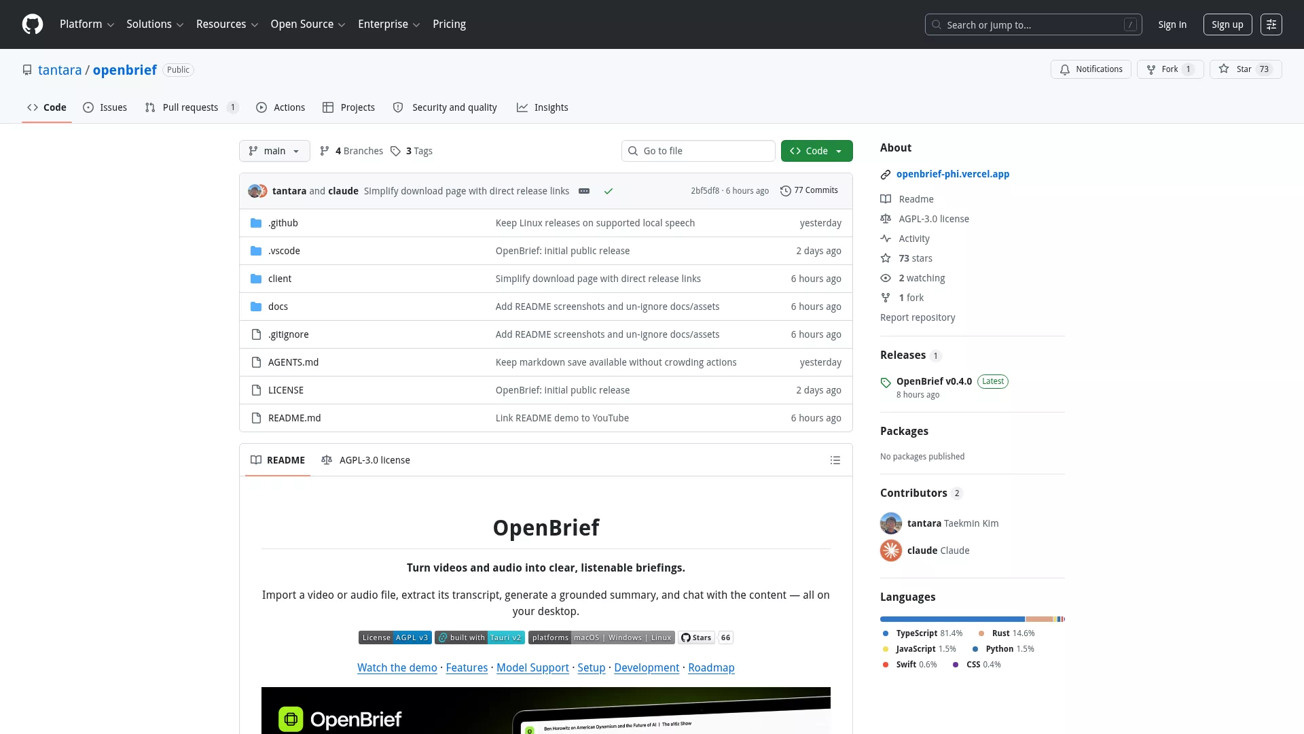The image size is (1304, 734).
Task: Click the Sign in link
Action: [1172, 24]
